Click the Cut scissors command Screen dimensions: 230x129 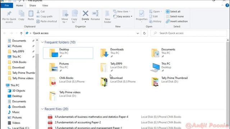click(41, 11)
